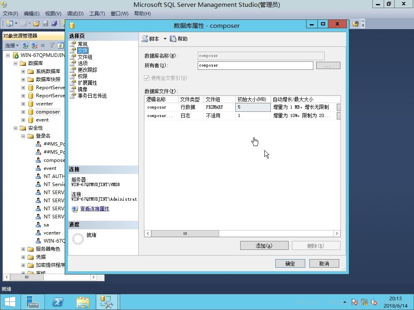Click the 取消 button
Screen dimensions: 414x310
tap(324, 263)
